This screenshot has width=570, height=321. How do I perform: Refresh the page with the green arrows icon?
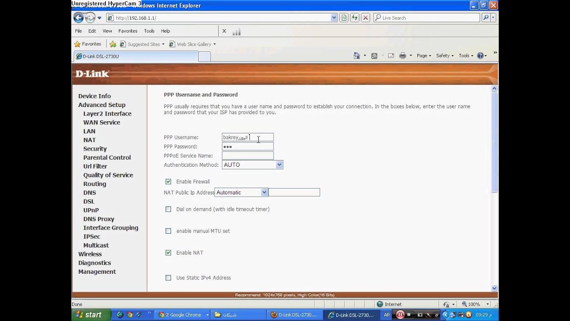354,18
